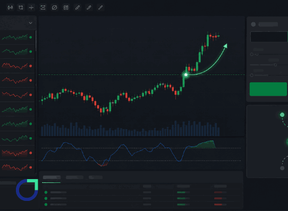Click the blue and green donut chart
This screenshot has height=211, width=288.
coord(27,190)
